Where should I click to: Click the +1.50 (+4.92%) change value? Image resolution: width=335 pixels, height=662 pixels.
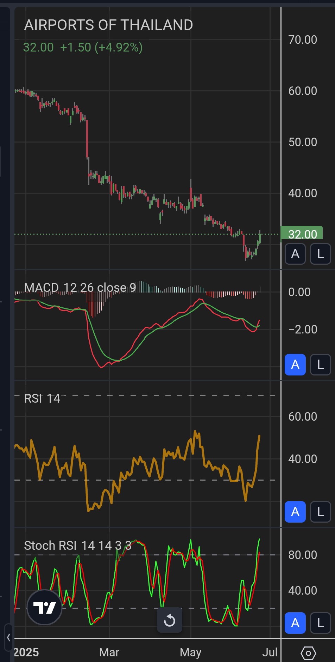(x=101, y=47)
